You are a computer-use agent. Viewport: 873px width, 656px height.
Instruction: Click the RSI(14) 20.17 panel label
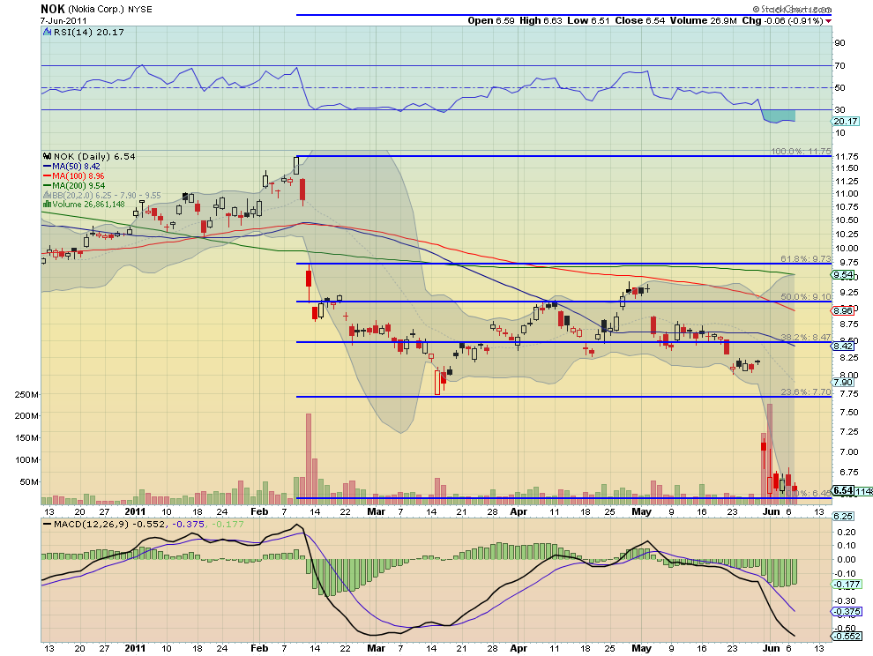(88, 33)
